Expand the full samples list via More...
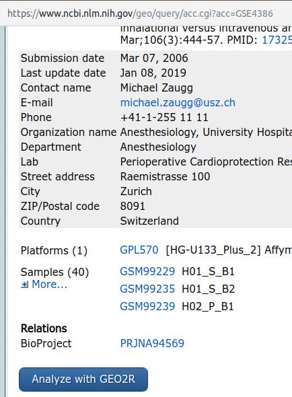The image size is (292, 397). 49,285
